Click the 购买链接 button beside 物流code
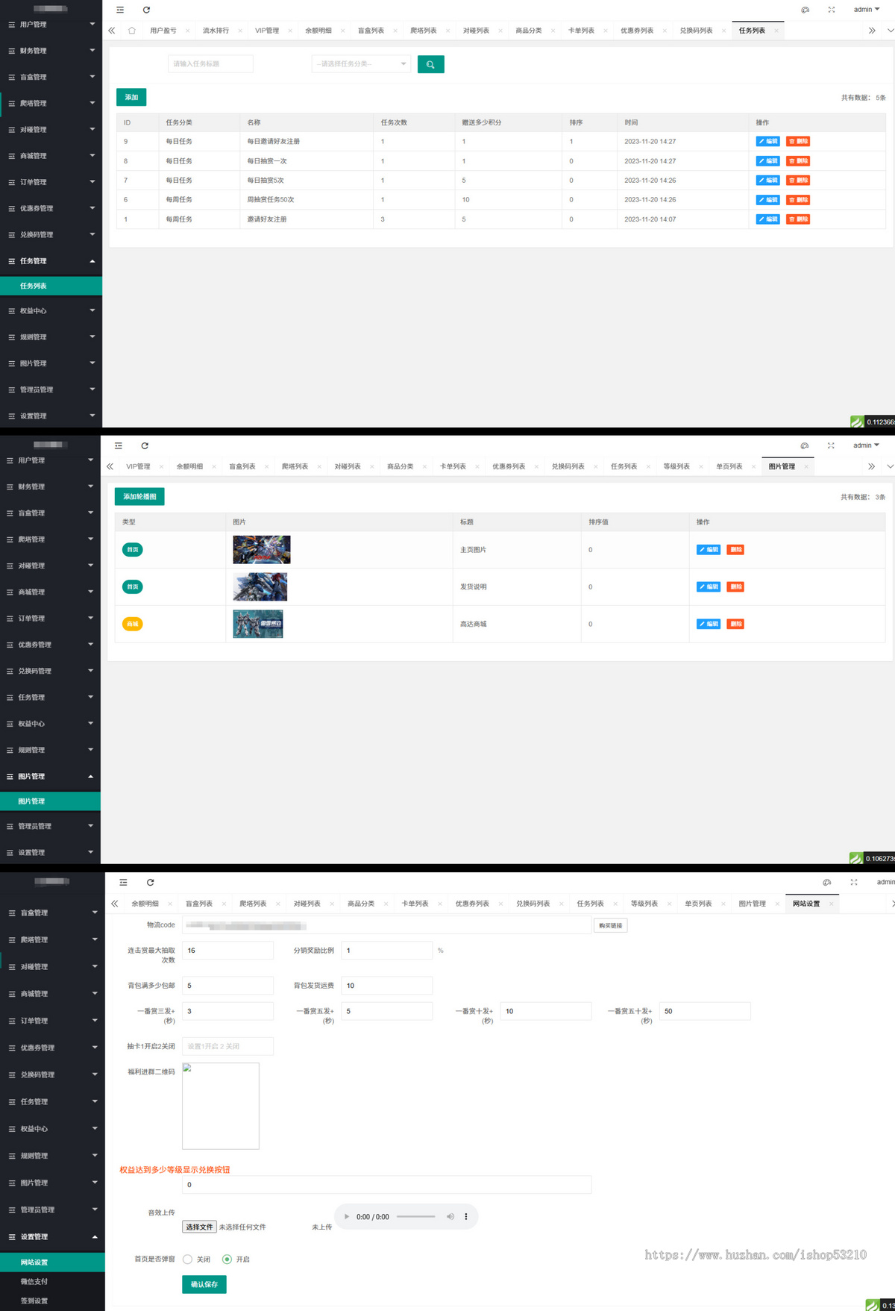Viewport: 895px width, 1311px height. (x=610, y=925)
